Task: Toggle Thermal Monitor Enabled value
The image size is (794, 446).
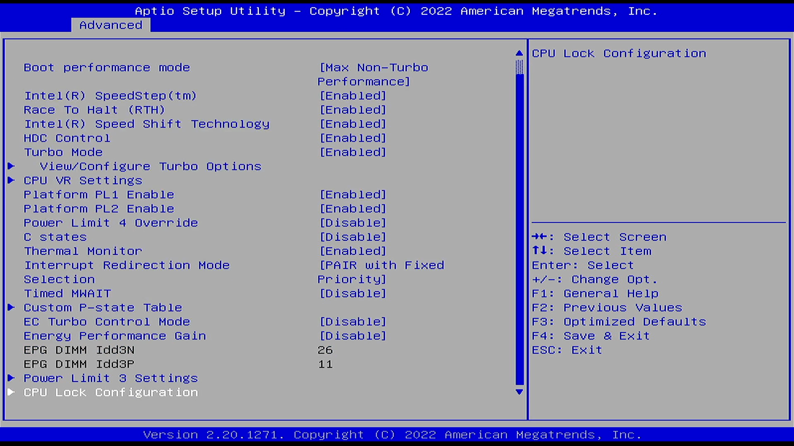Action: tap(353, 251)
